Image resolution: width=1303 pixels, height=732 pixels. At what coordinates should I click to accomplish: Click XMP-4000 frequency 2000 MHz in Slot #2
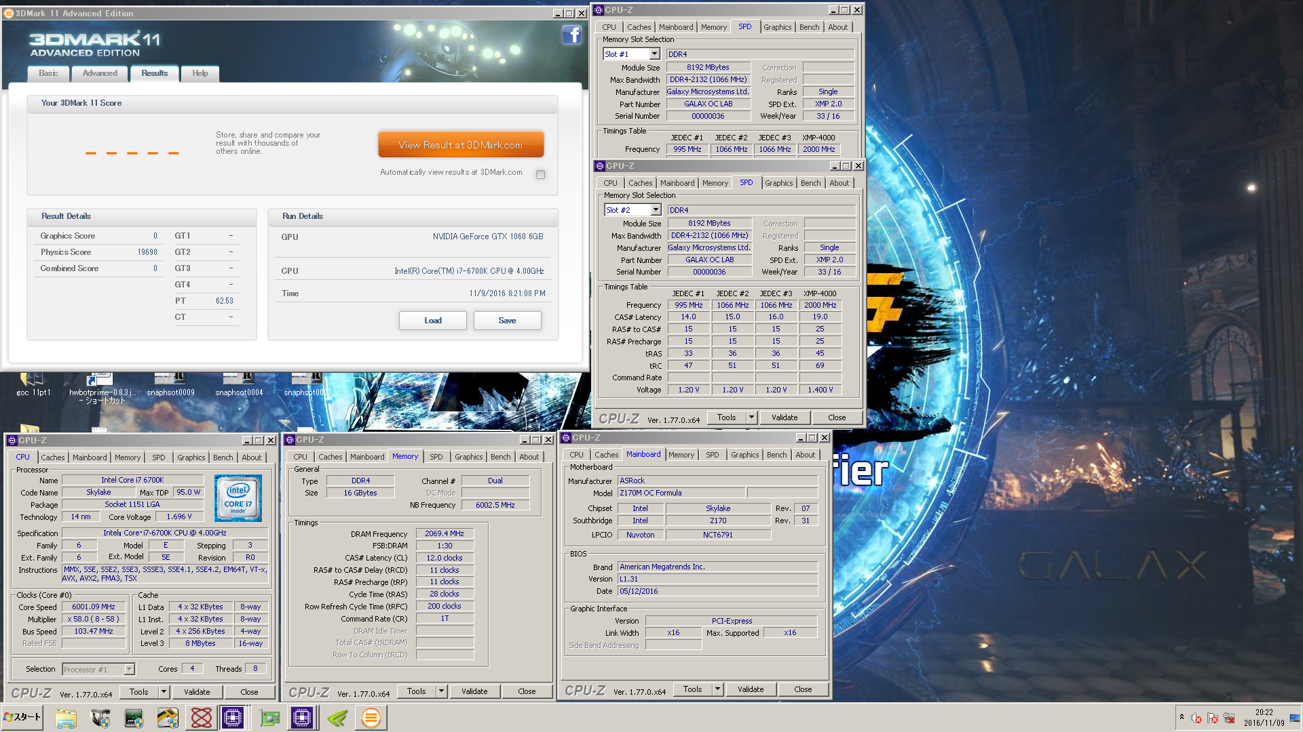click(820, 306)
